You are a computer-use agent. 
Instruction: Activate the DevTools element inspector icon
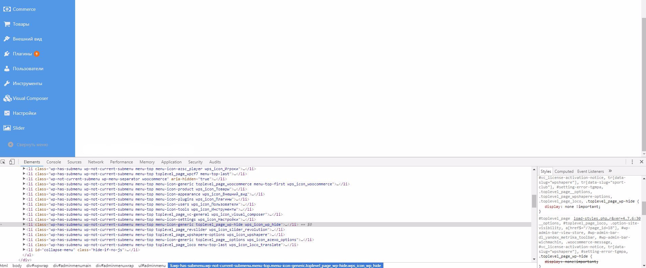click(3, 162)
